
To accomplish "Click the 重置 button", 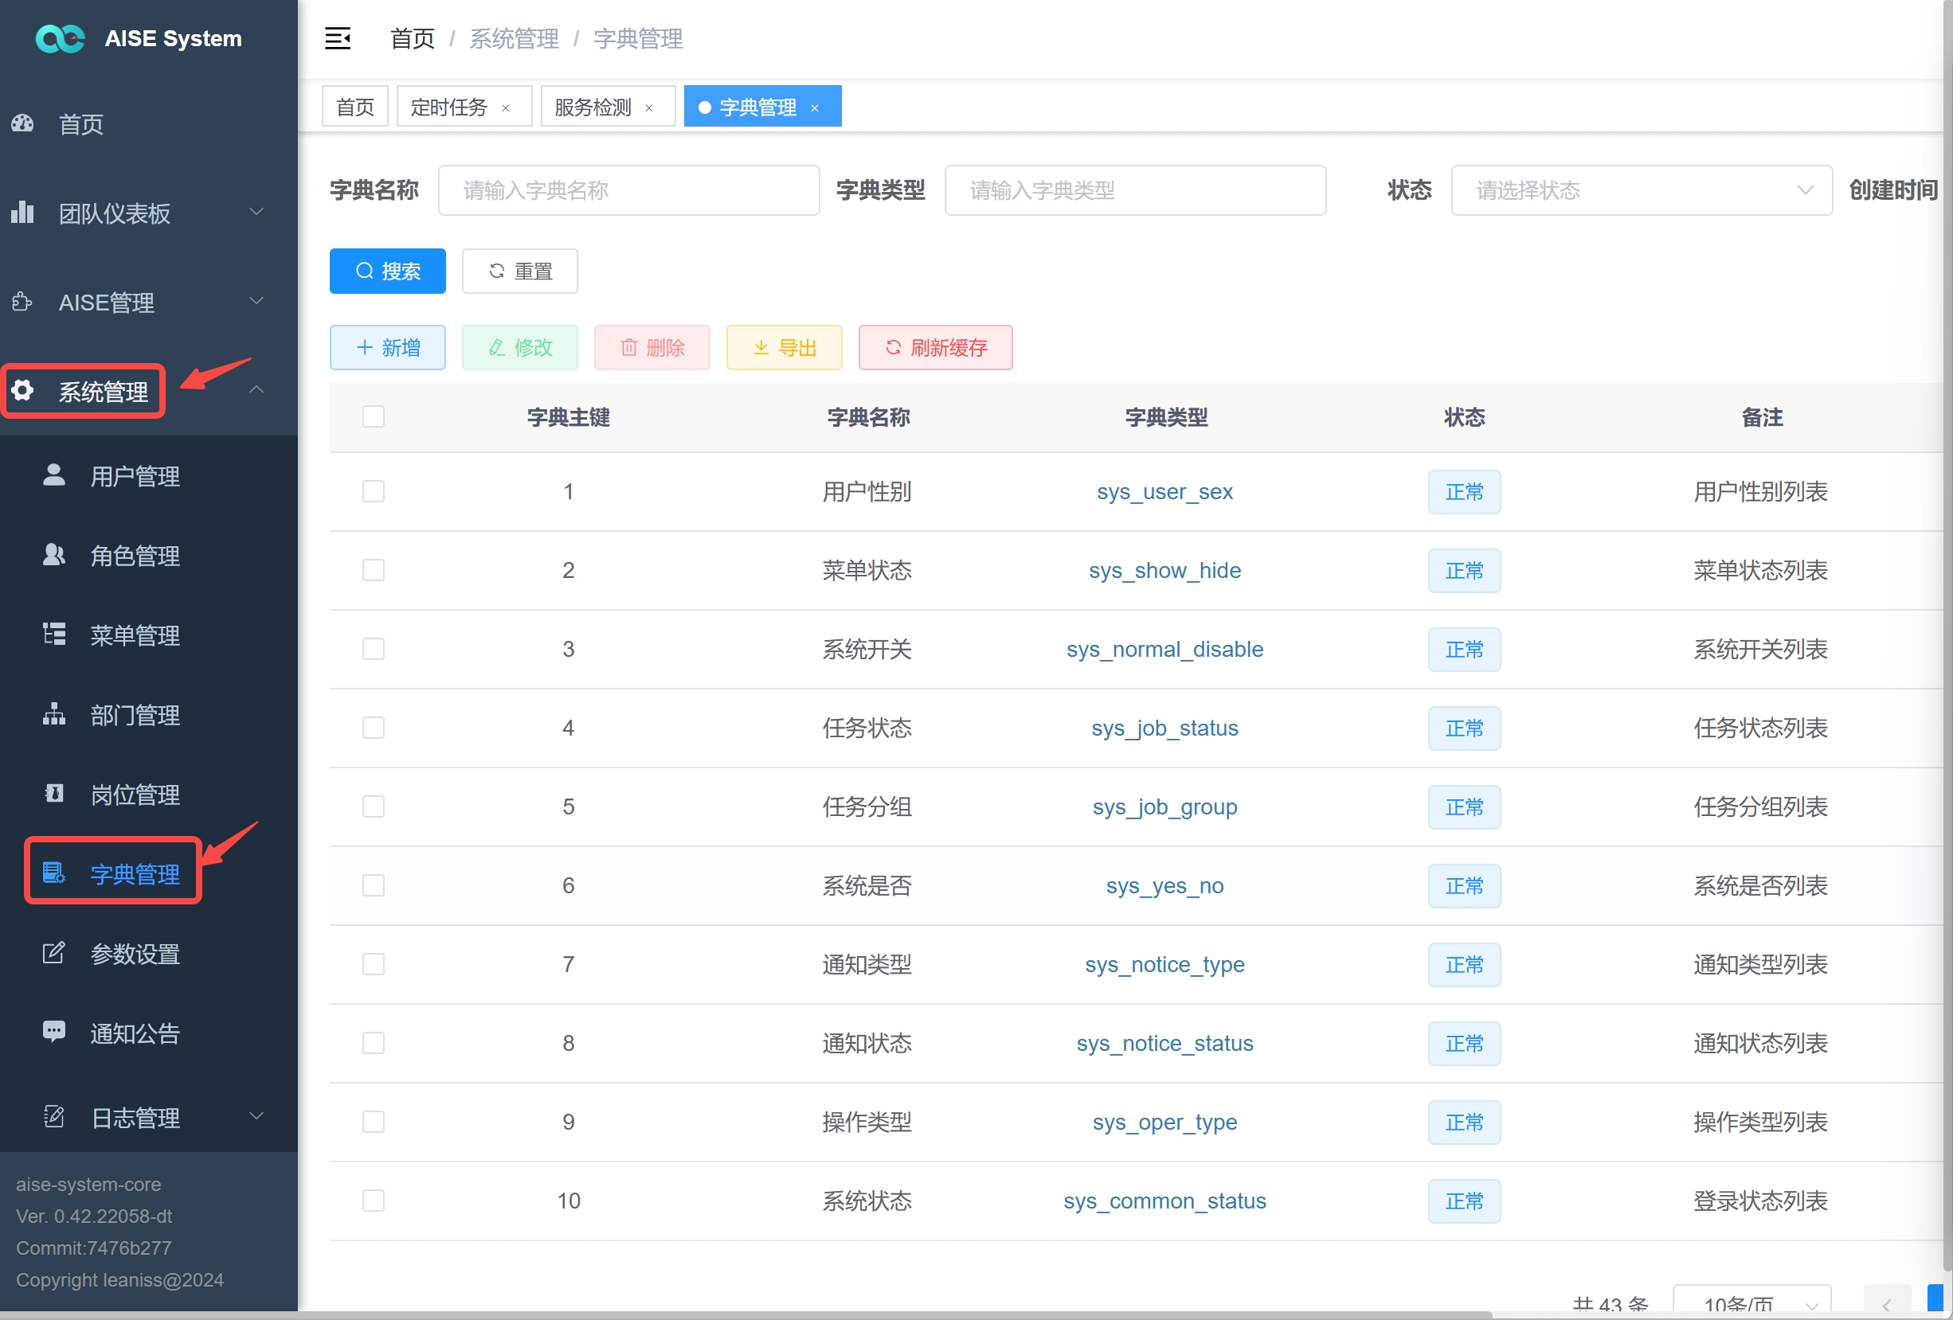I will point(520,271).
